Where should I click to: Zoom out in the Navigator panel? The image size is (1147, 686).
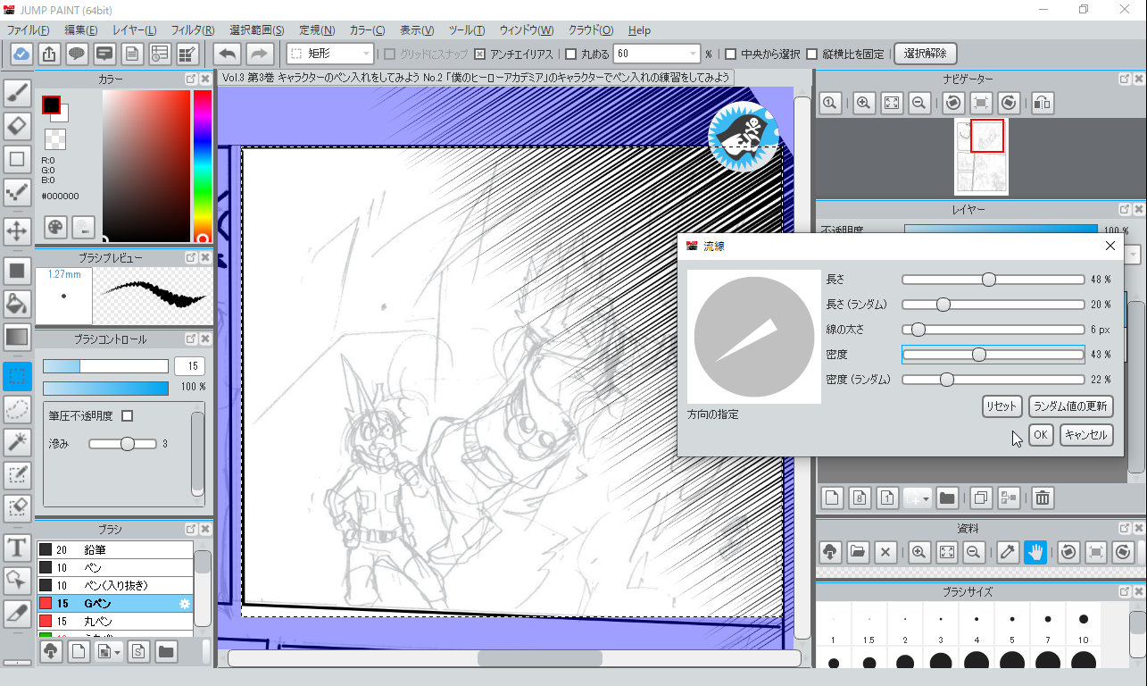click(x=918, y=103)
